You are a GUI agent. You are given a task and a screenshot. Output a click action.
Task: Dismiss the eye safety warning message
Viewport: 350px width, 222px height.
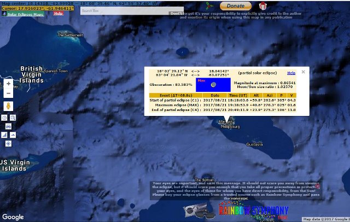coord(318,186)
